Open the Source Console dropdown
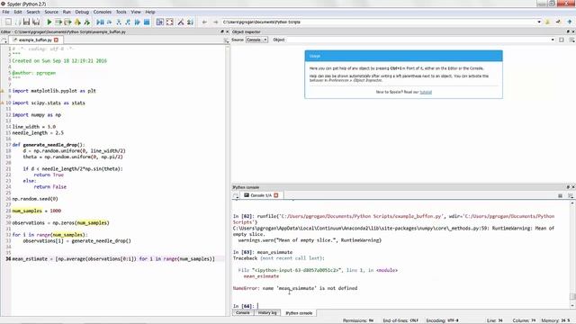 pyautogui.click(x=256, y=40)
